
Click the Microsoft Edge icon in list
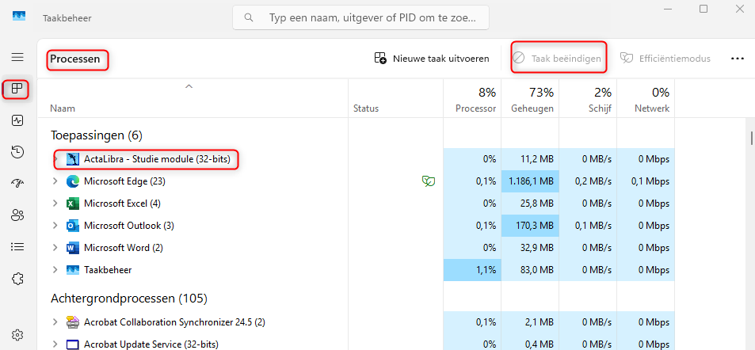pyautogui.click(x=73, y=181)
